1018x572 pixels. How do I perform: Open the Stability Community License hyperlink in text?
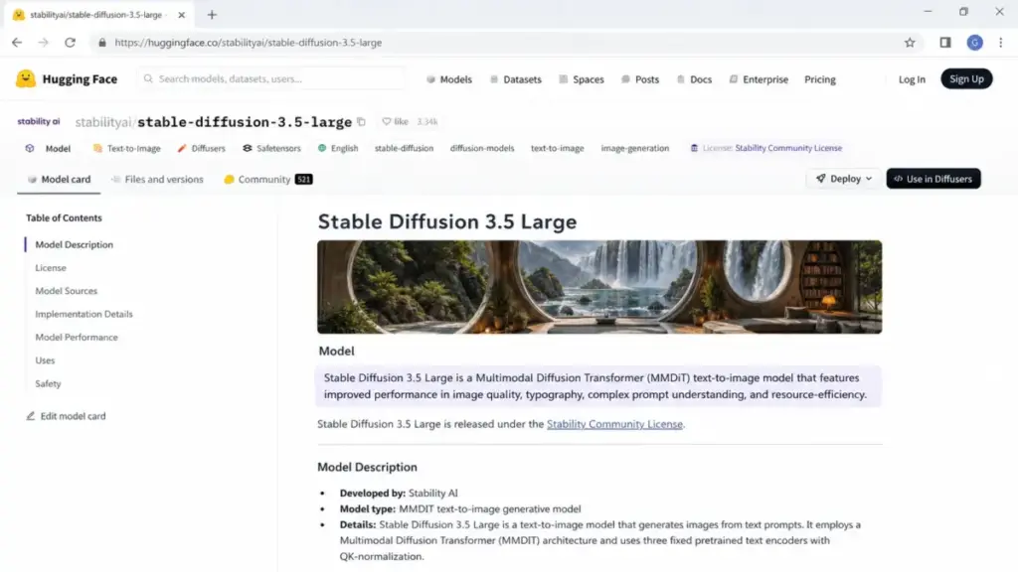tap(614, 424)
